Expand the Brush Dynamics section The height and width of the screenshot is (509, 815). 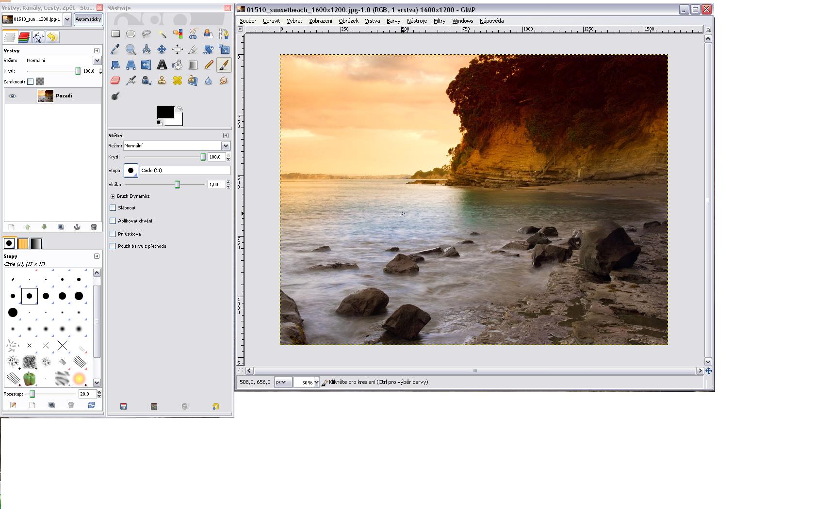[113, 196]
